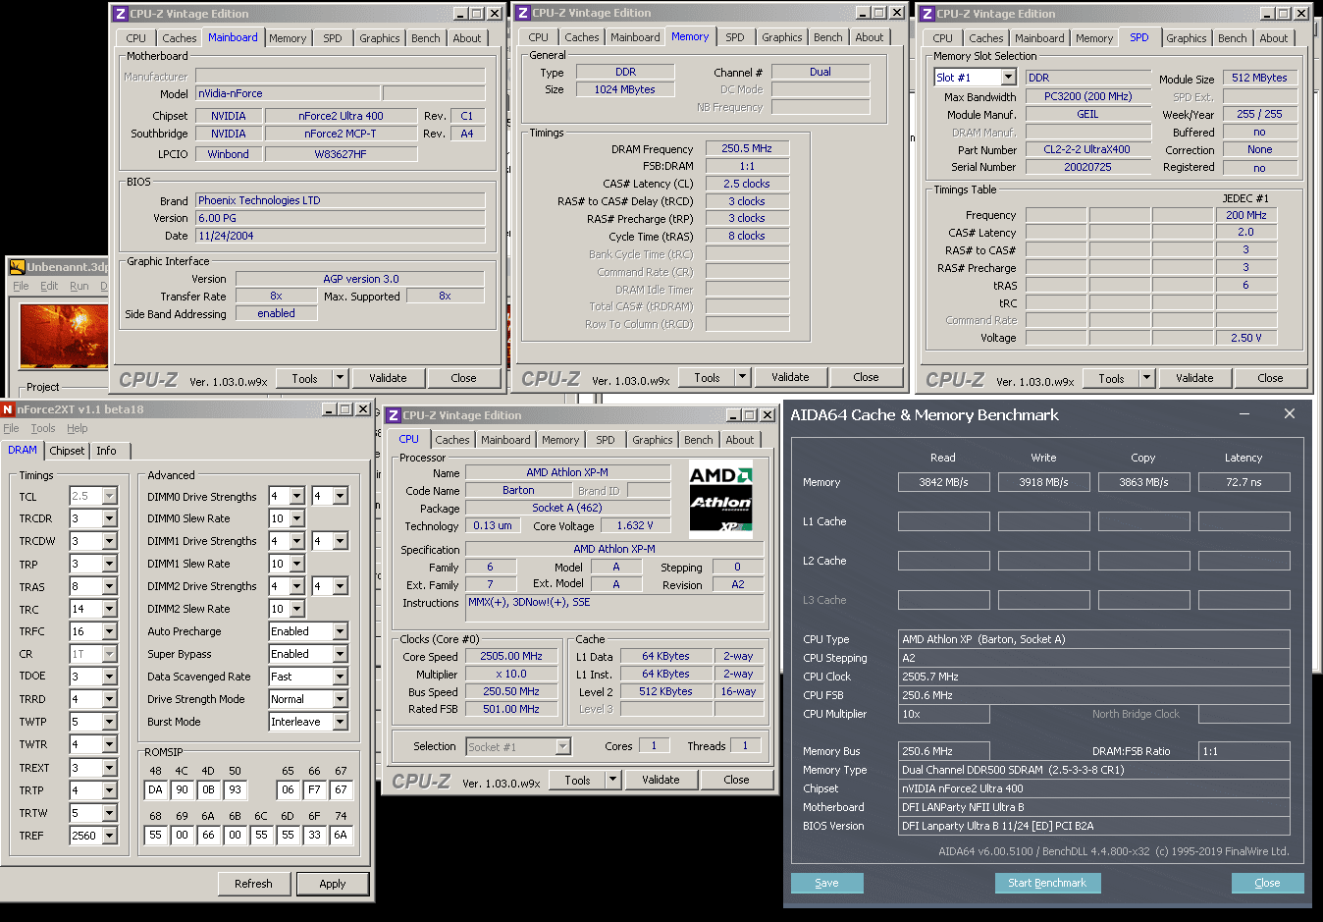Expand the DIMM0 Slew Rate dropdown

coord(296,518)
